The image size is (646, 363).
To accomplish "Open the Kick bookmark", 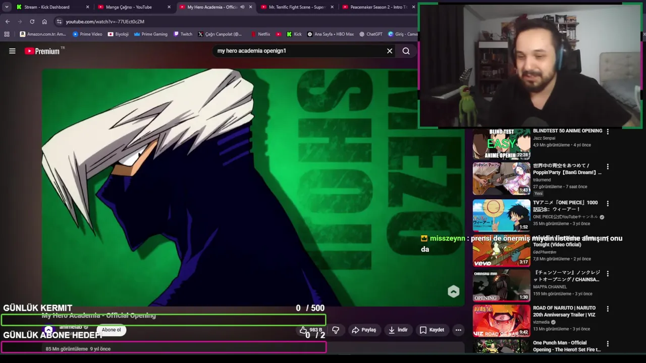I will [x=294, y=34].
